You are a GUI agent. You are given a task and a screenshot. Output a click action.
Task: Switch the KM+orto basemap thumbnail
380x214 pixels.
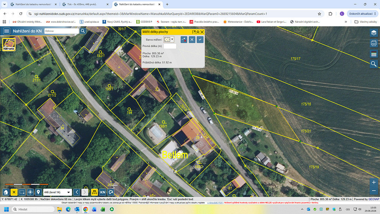9,44
